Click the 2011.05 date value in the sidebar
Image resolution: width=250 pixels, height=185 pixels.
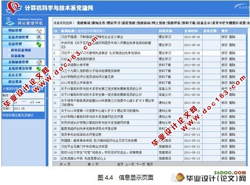tap(19, 109)
